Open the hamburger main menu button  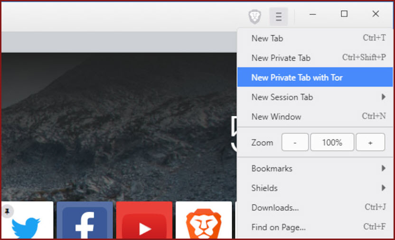point(279,17)
